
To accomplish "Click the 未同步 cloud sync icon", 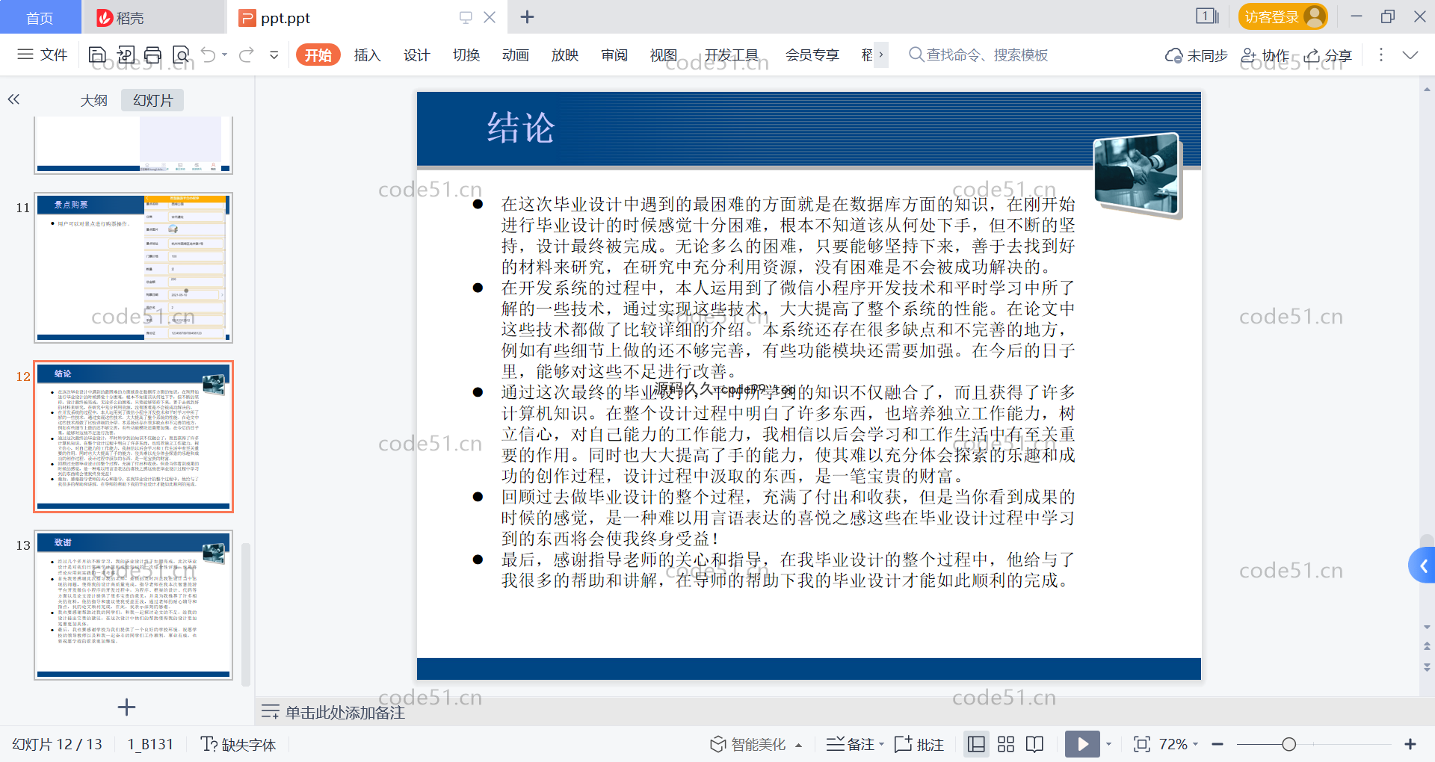I will click(1196, 56).
